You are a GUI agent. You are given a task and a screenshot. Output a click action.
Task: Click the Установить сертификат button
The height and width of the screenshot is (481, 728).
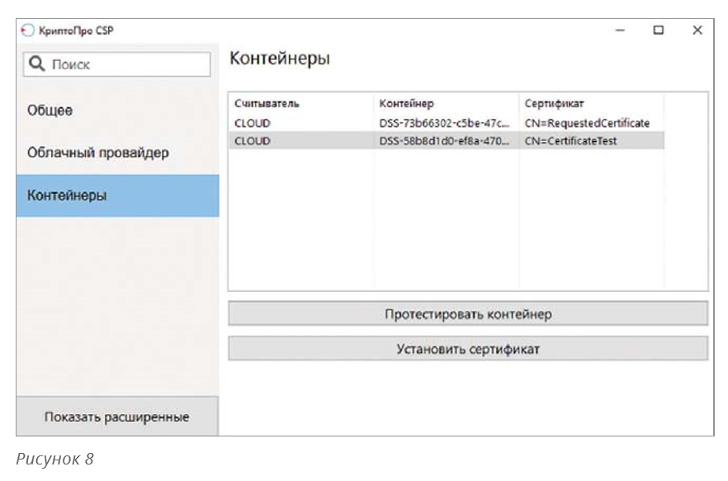pyautogui.click(x=467, y=348)
